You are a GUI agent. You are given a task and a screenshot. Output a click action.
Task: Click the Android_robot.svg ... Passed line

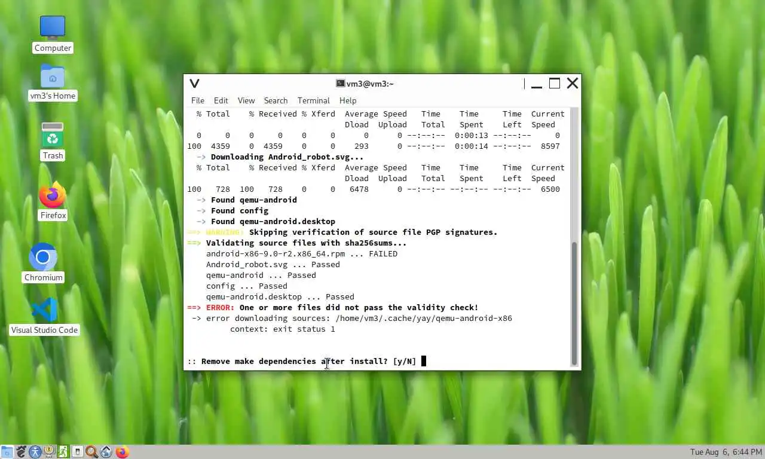point(273,265)
